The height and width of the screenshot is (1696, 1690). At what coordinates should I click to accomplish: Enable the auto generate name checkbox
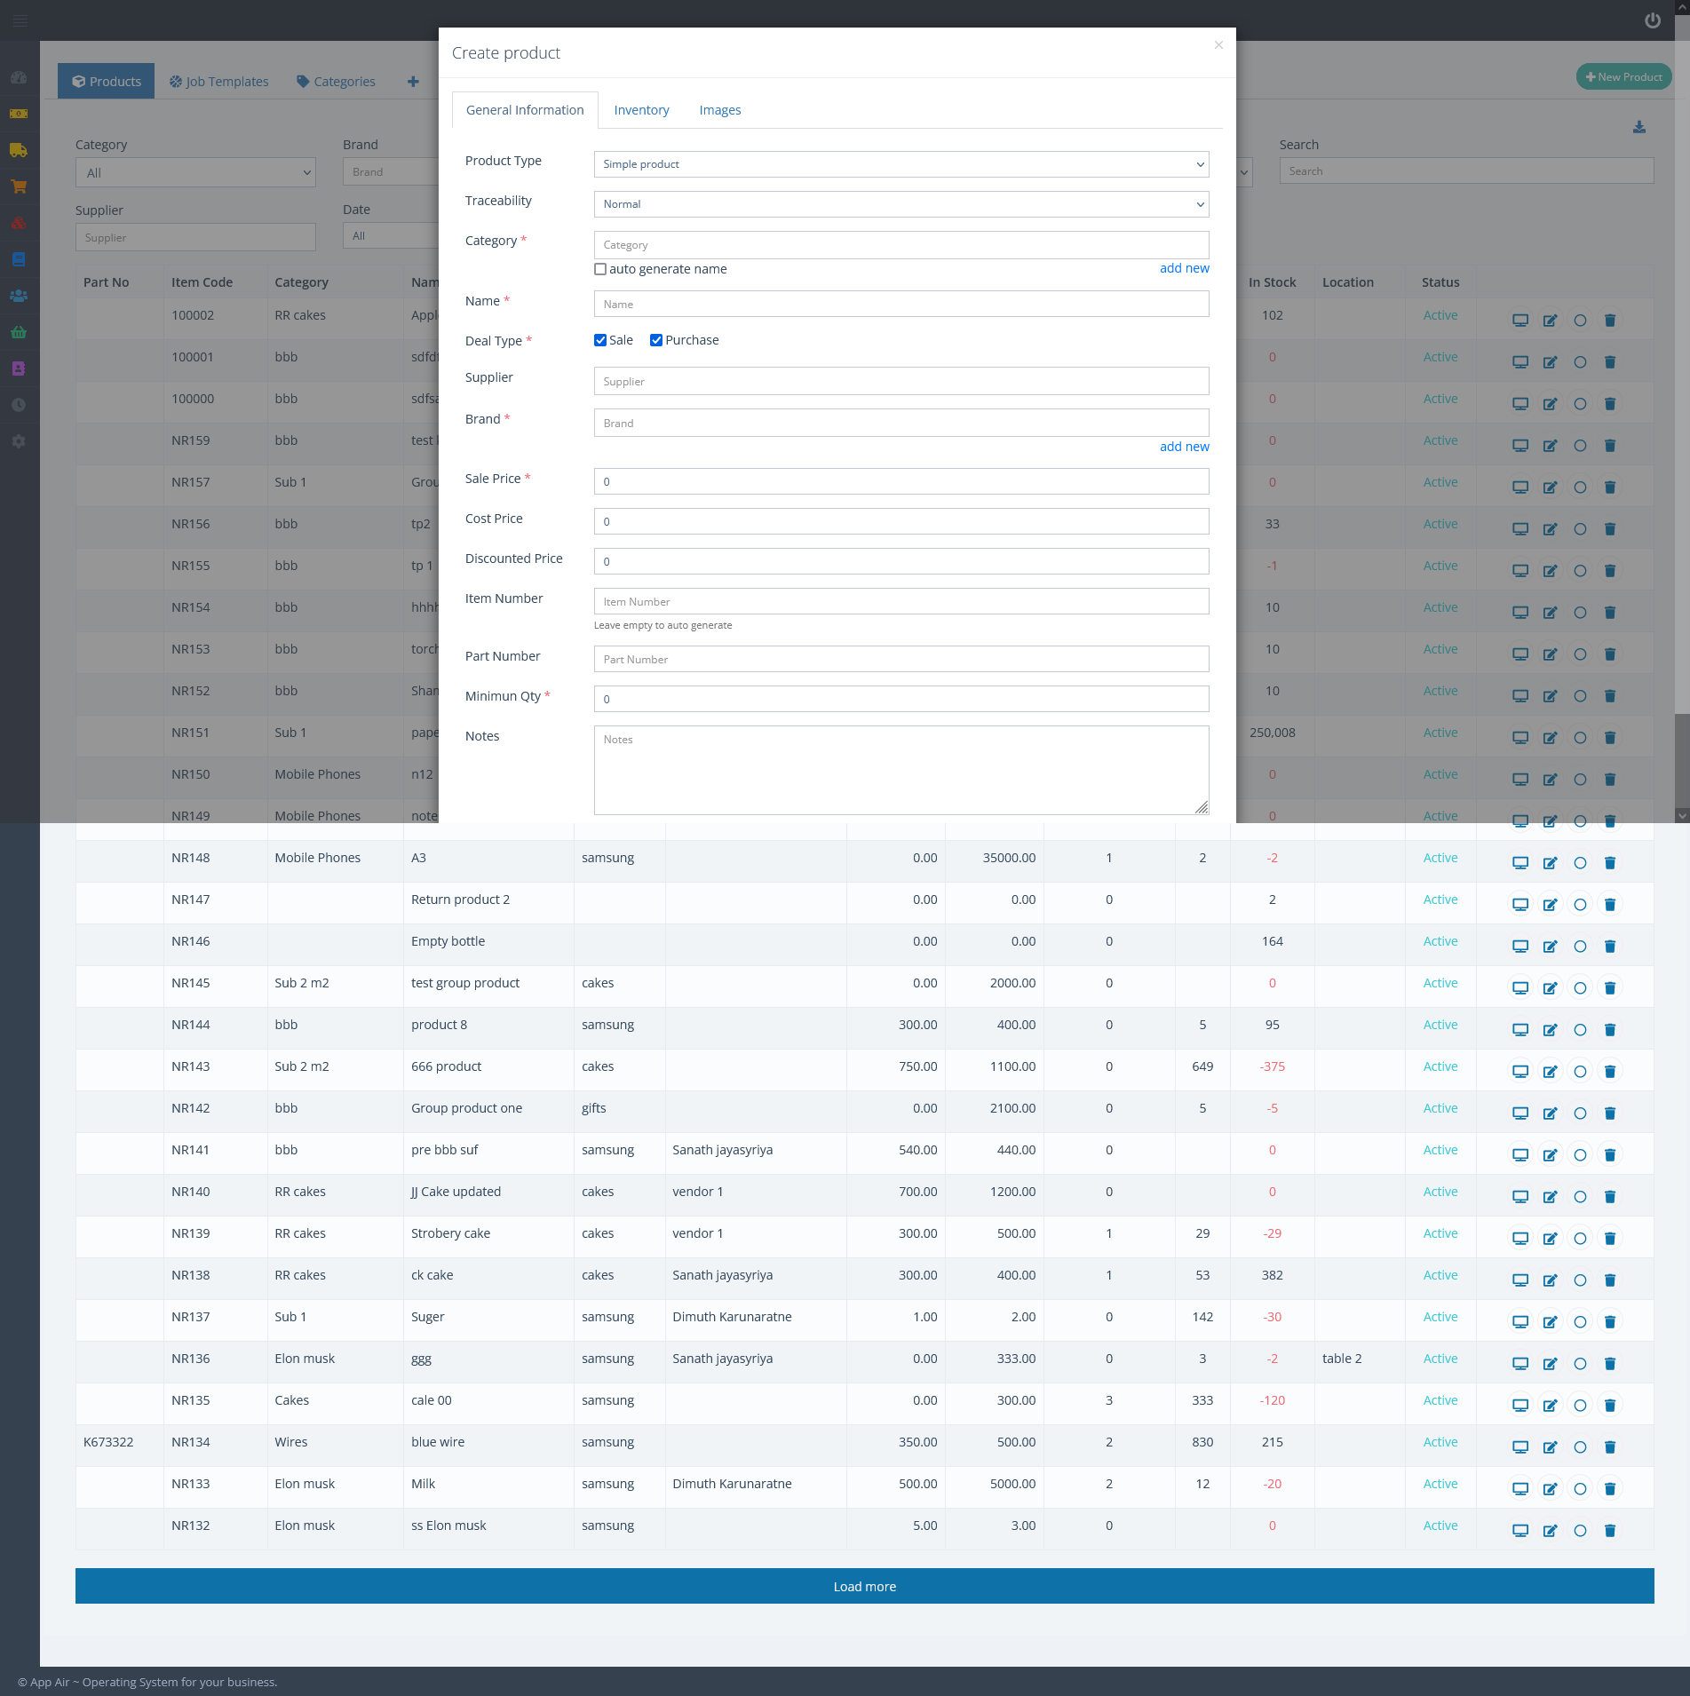(x=600, y=269)
